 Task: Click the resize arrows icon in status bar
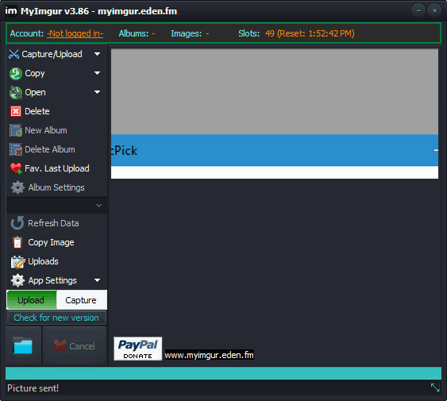(x=435, y=388)
